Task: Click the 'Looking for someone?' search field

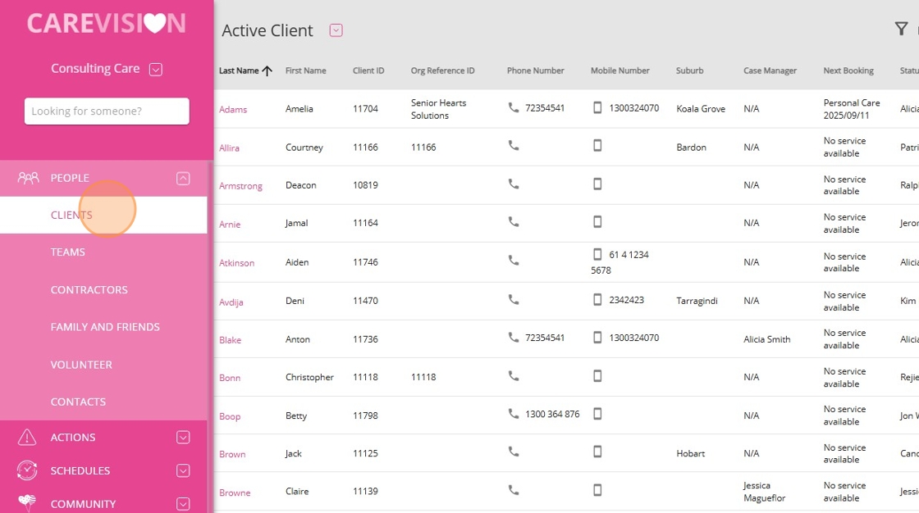Action: [x=107, y=111]
